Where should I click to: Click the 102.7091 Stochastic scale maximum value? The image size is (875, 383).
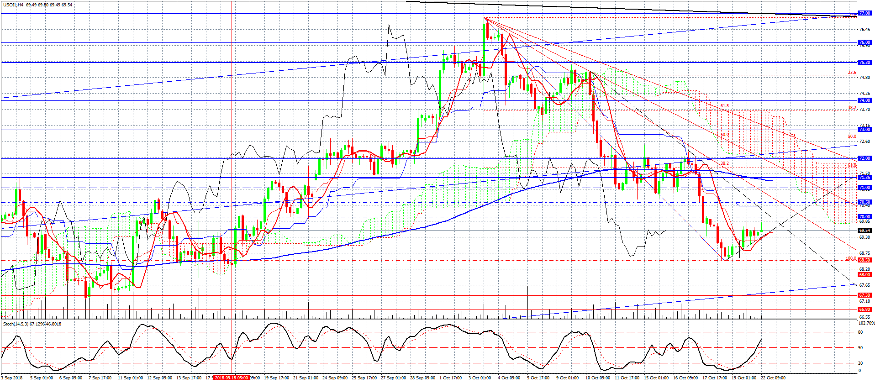coord(866,323)
